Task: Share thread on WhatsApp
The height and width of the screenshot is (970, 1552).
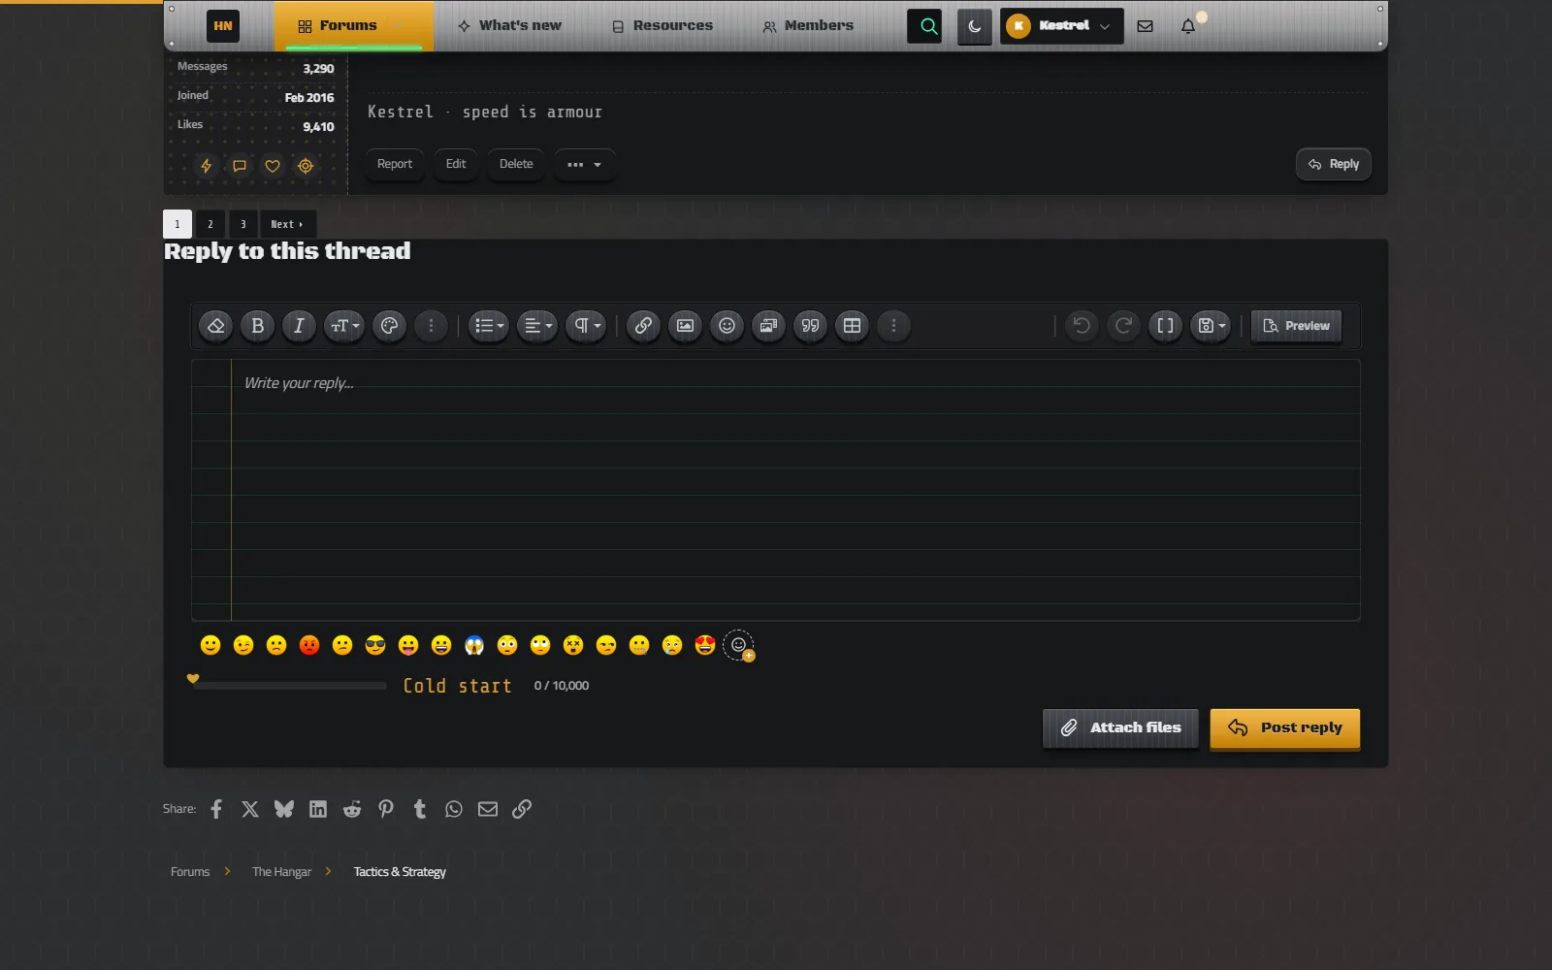Action: pyautogui.click(x=454, y=809)
